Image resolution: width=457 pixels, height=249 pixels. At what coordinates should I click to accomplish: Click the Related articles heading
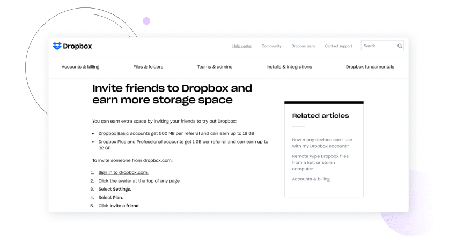320,116
